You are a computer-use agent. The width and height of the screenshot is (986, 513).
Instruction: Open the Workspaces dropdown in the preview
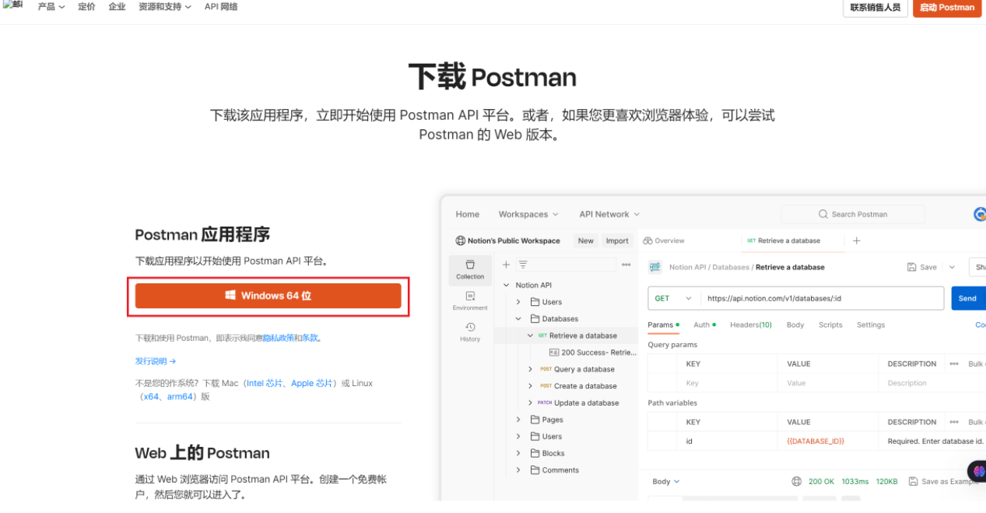tap(528, 214)
